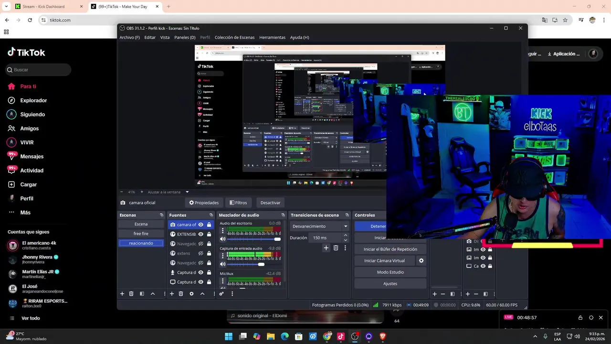
Task: Remove the selected source with the Fuentes trash icon
Action: pyautogui.click(x=181, y=294)
